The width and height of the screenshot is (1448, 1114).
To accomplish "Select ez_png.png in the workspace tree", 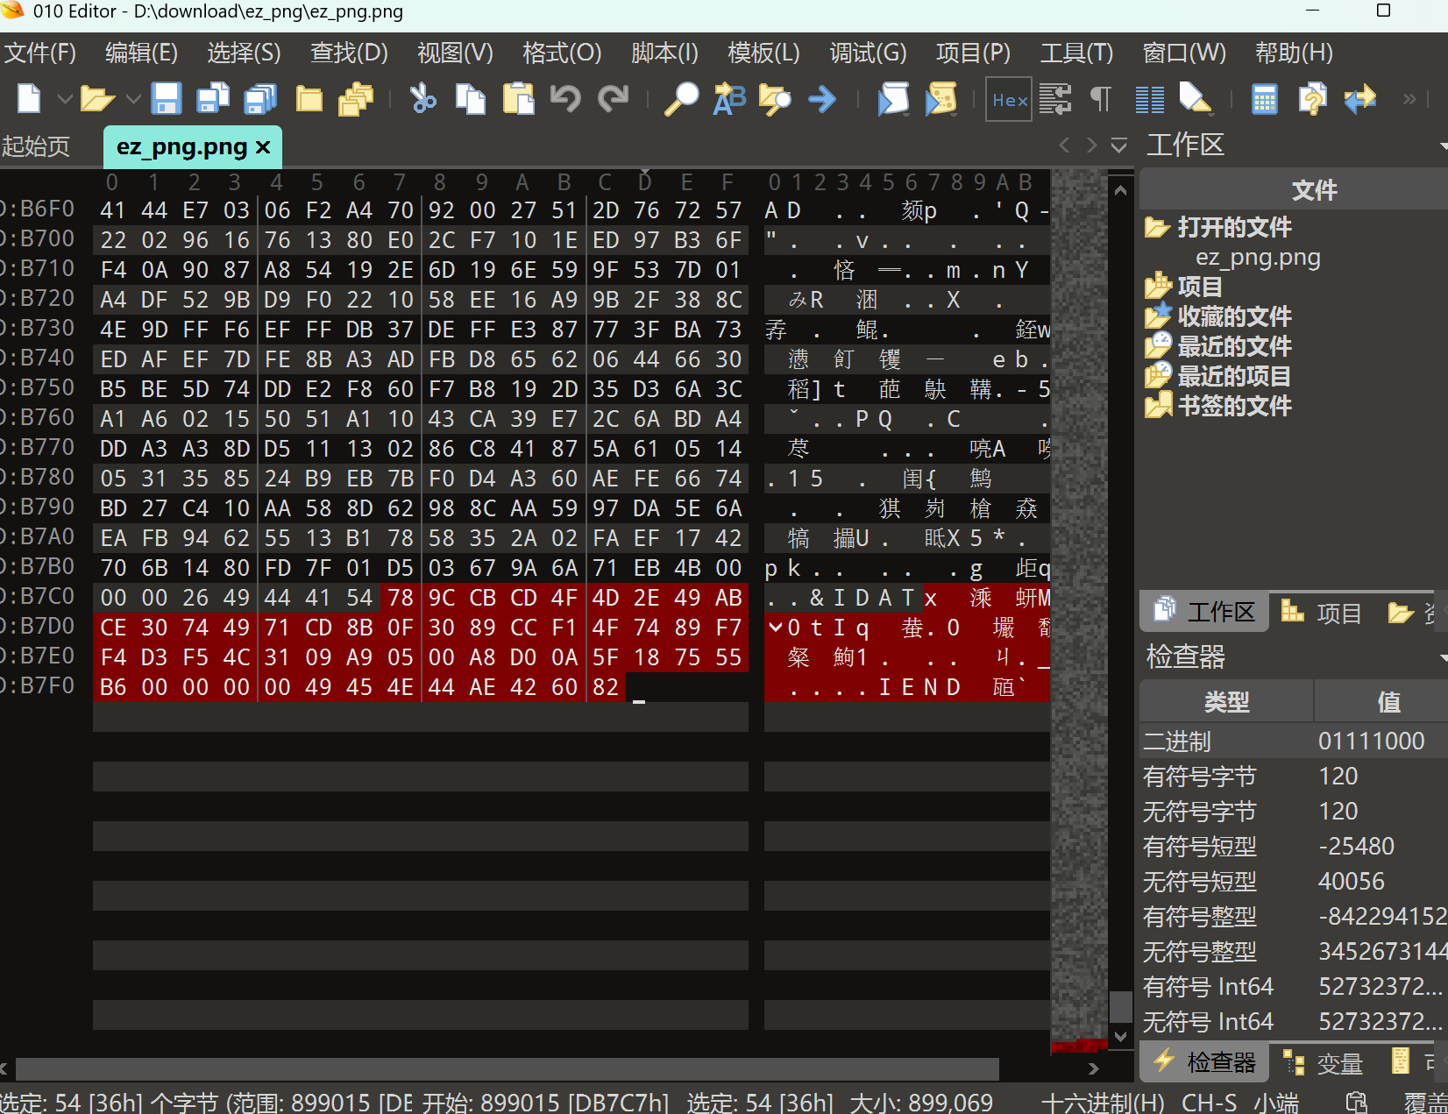I will [1258, 258].
